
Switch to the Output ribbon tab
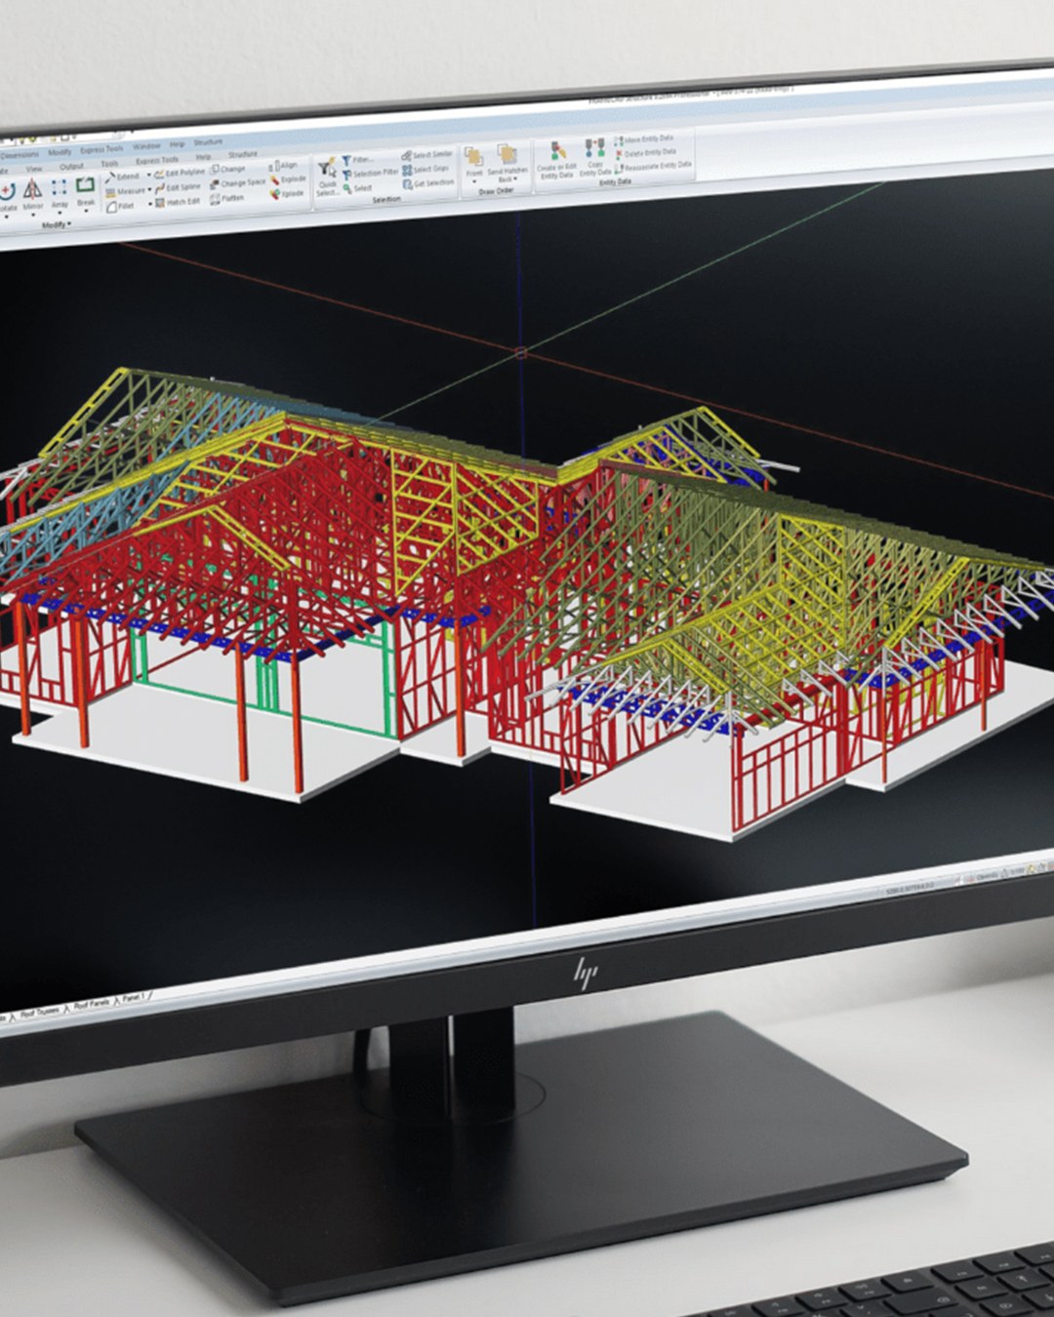[71, 167]
